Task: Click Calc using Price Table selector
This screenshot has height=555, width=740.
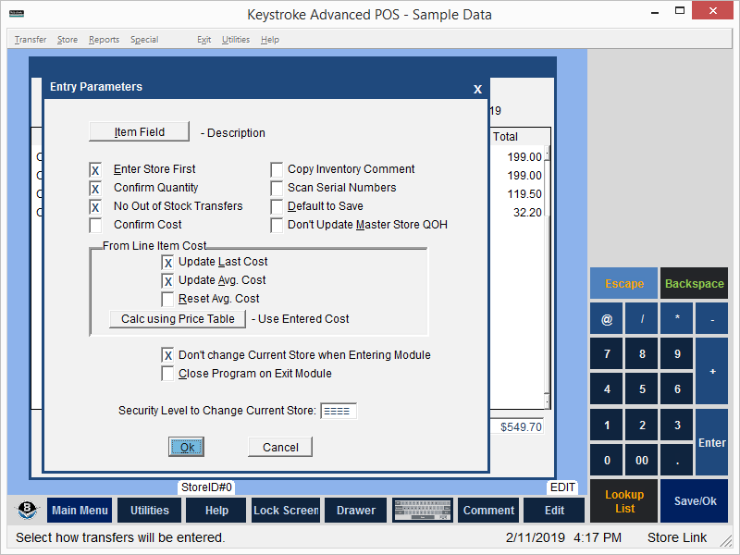Action: tap(178, 319)
